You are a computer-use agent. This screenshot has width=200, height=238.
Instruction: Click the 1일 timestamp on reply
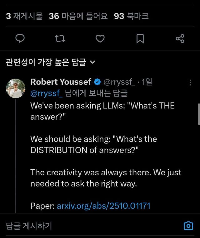tap(147, 82)
